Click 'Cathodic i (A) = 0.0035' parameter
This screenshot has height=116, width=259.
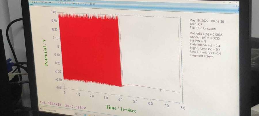coord(206,34)
